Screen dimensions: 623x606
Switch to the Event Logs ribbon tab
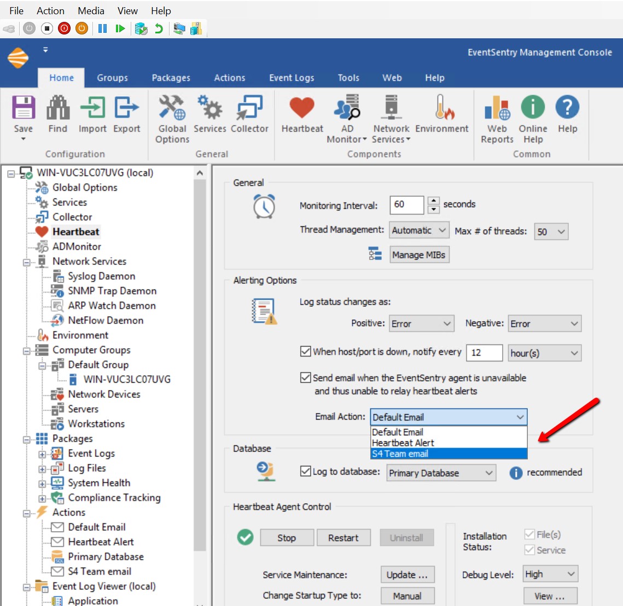click(292, 78)
